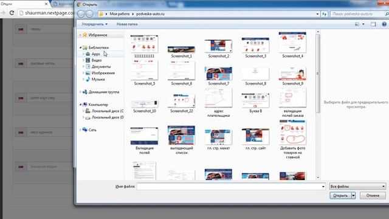This screenshot has height=219, width=389.
Task: Select Компьютер in navigation pane
Action: pyautogui.click(x=98, y=105)
